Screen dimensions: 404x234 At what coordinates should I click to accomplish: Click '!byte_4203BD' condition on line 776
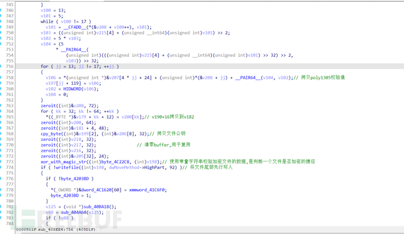coord(73,178)
